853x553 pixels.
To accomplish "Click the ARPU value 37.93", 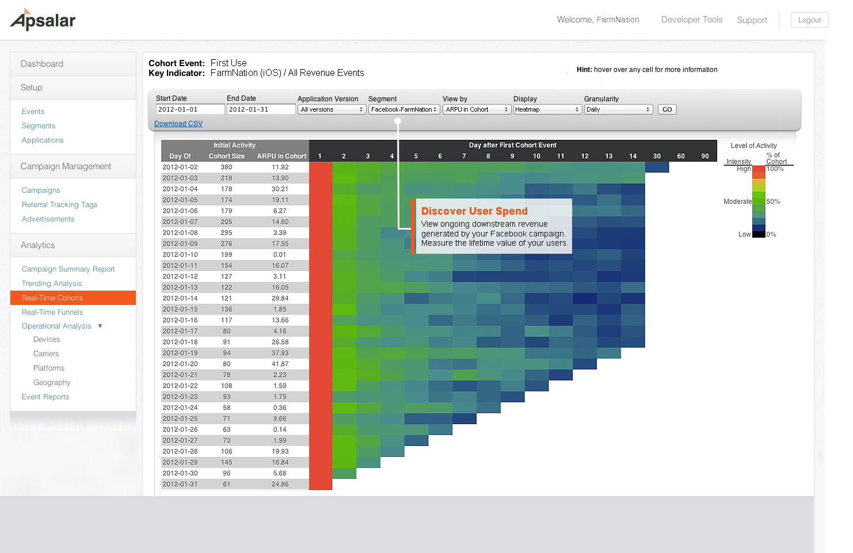I will tap(280, 353).
